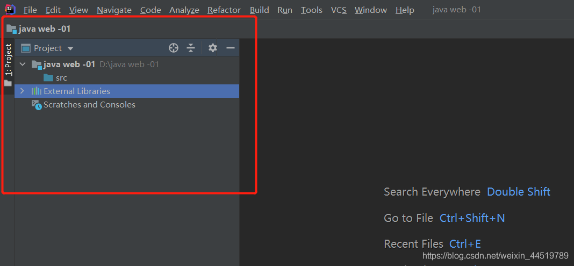Select the java web -01 project root row

click(127, 65)
